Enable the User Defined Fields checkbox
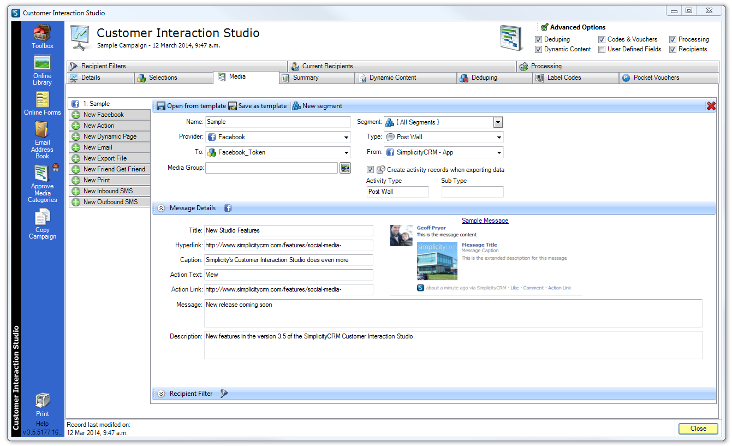Viewport: 732px width, 446px height. (x=602, y=49)
